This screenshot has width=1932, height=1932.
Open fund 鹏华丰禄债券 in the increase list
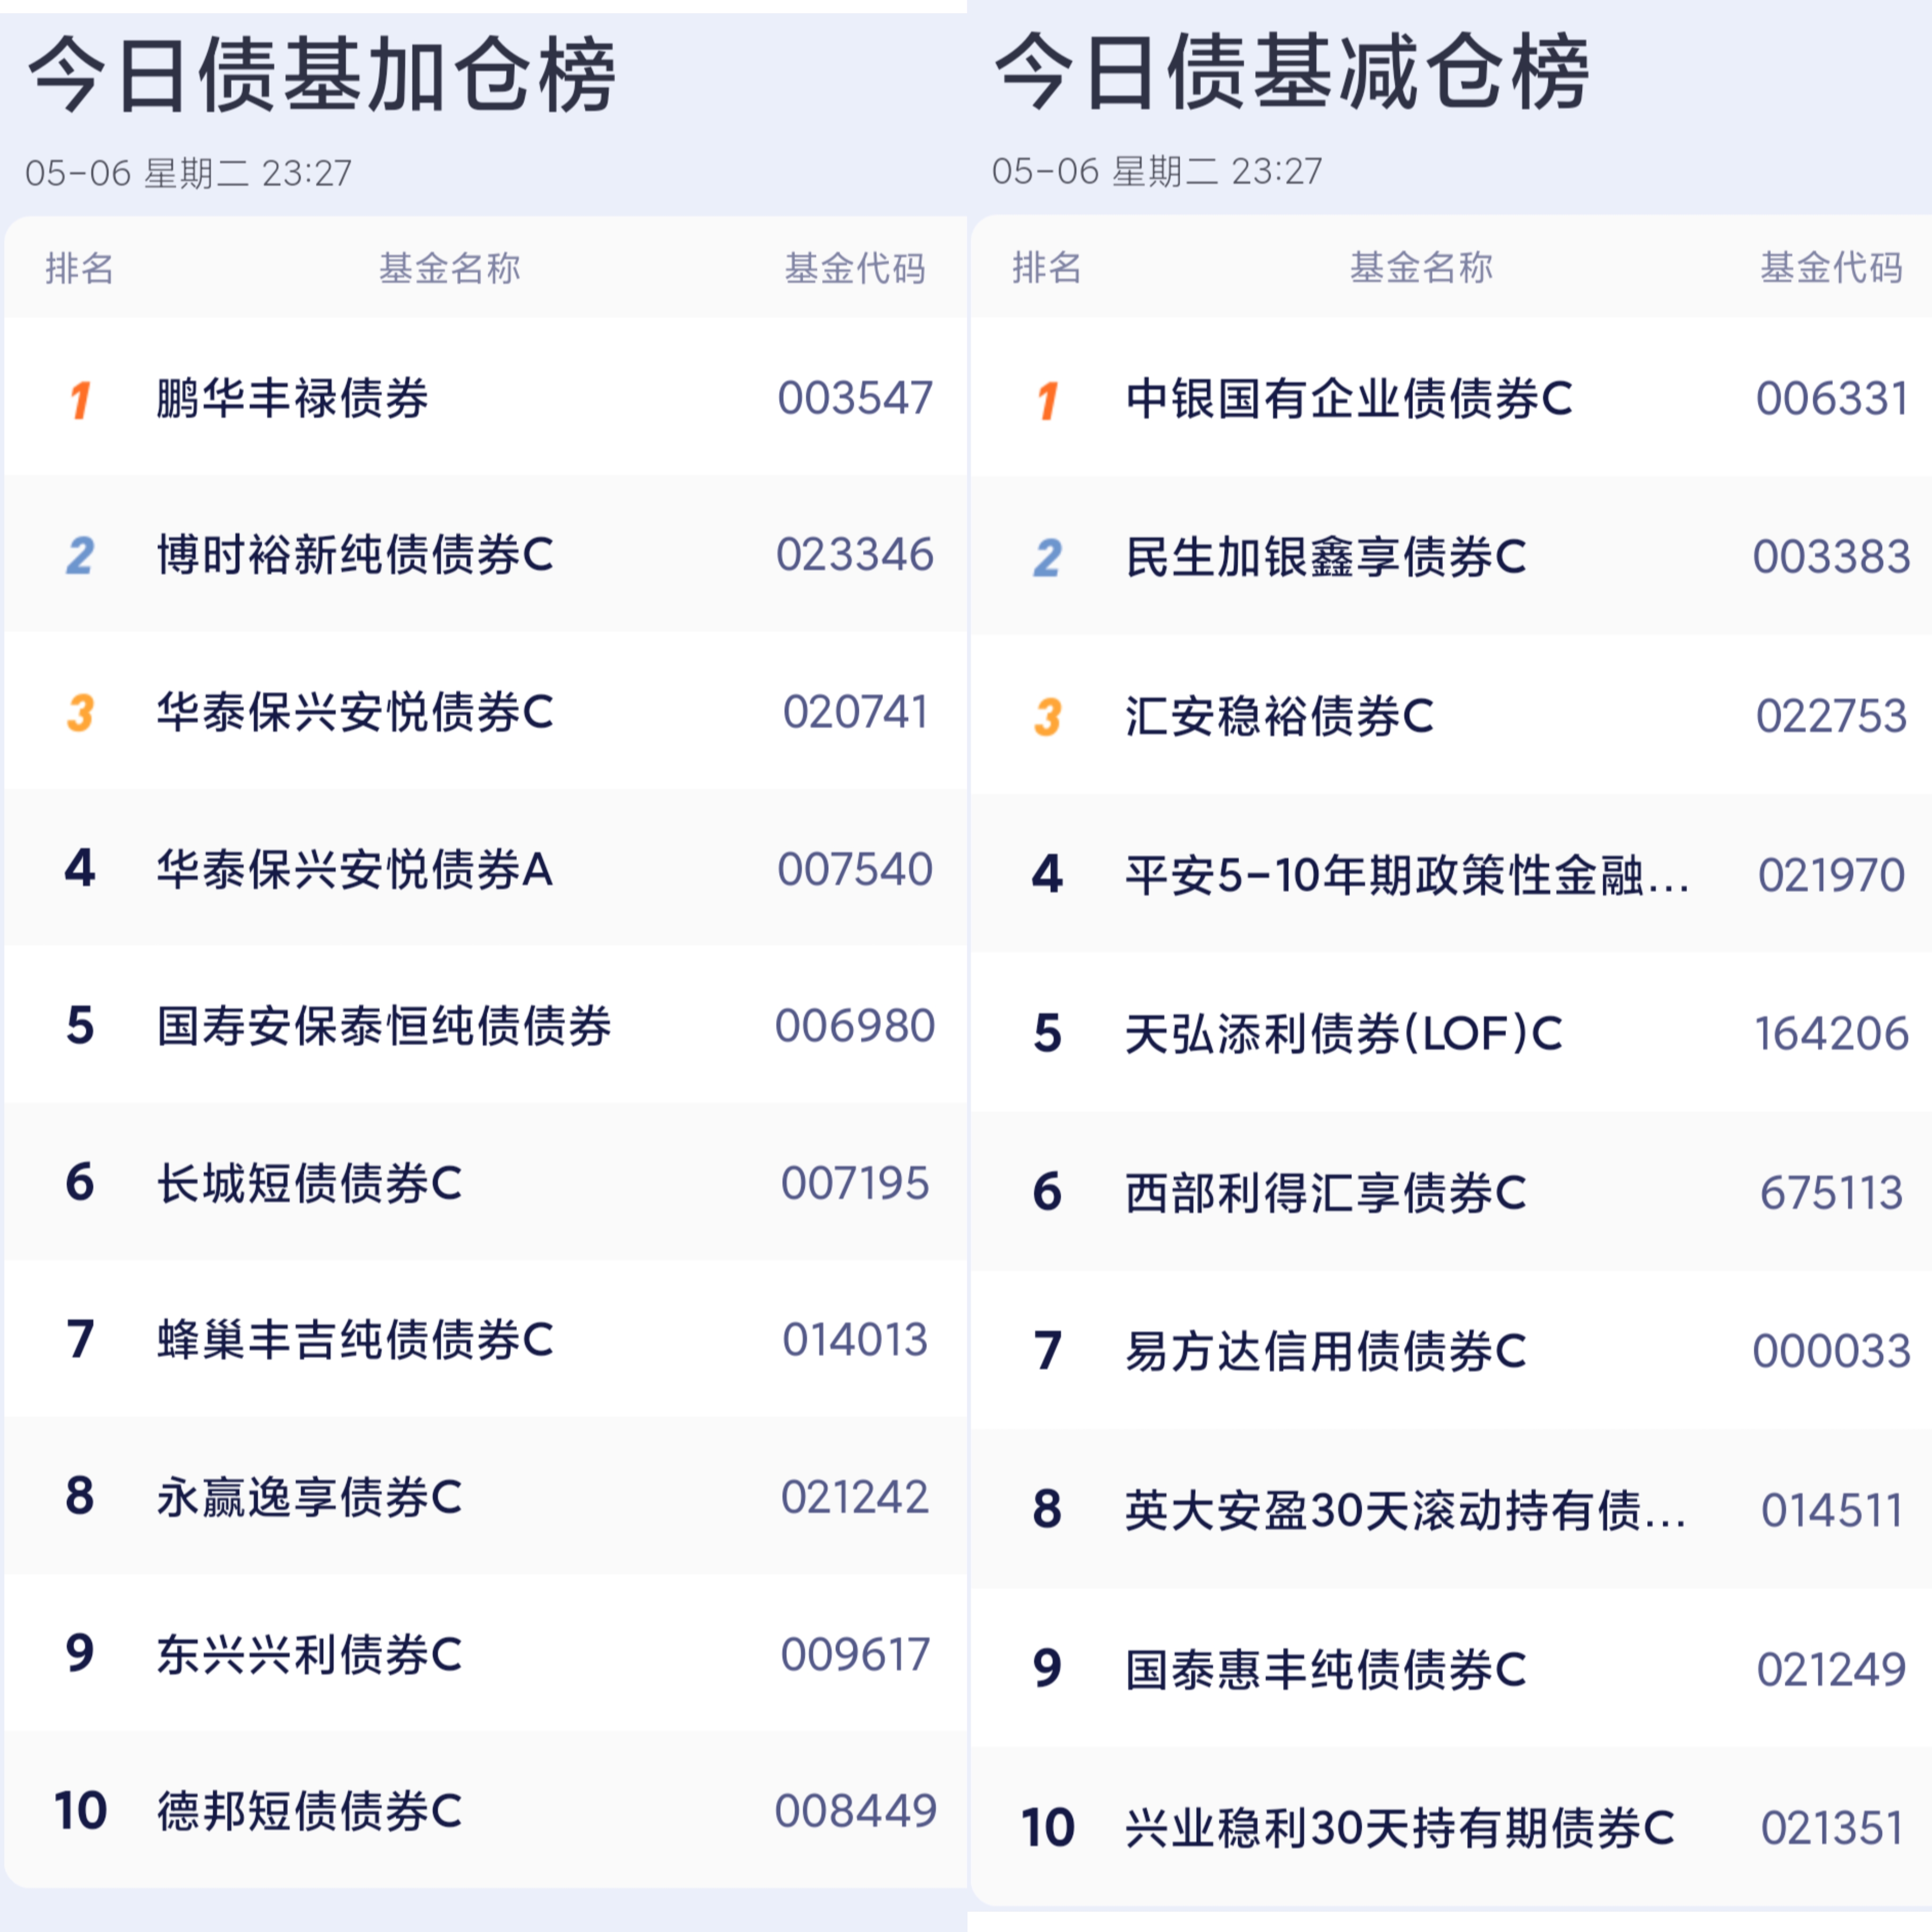292,398
